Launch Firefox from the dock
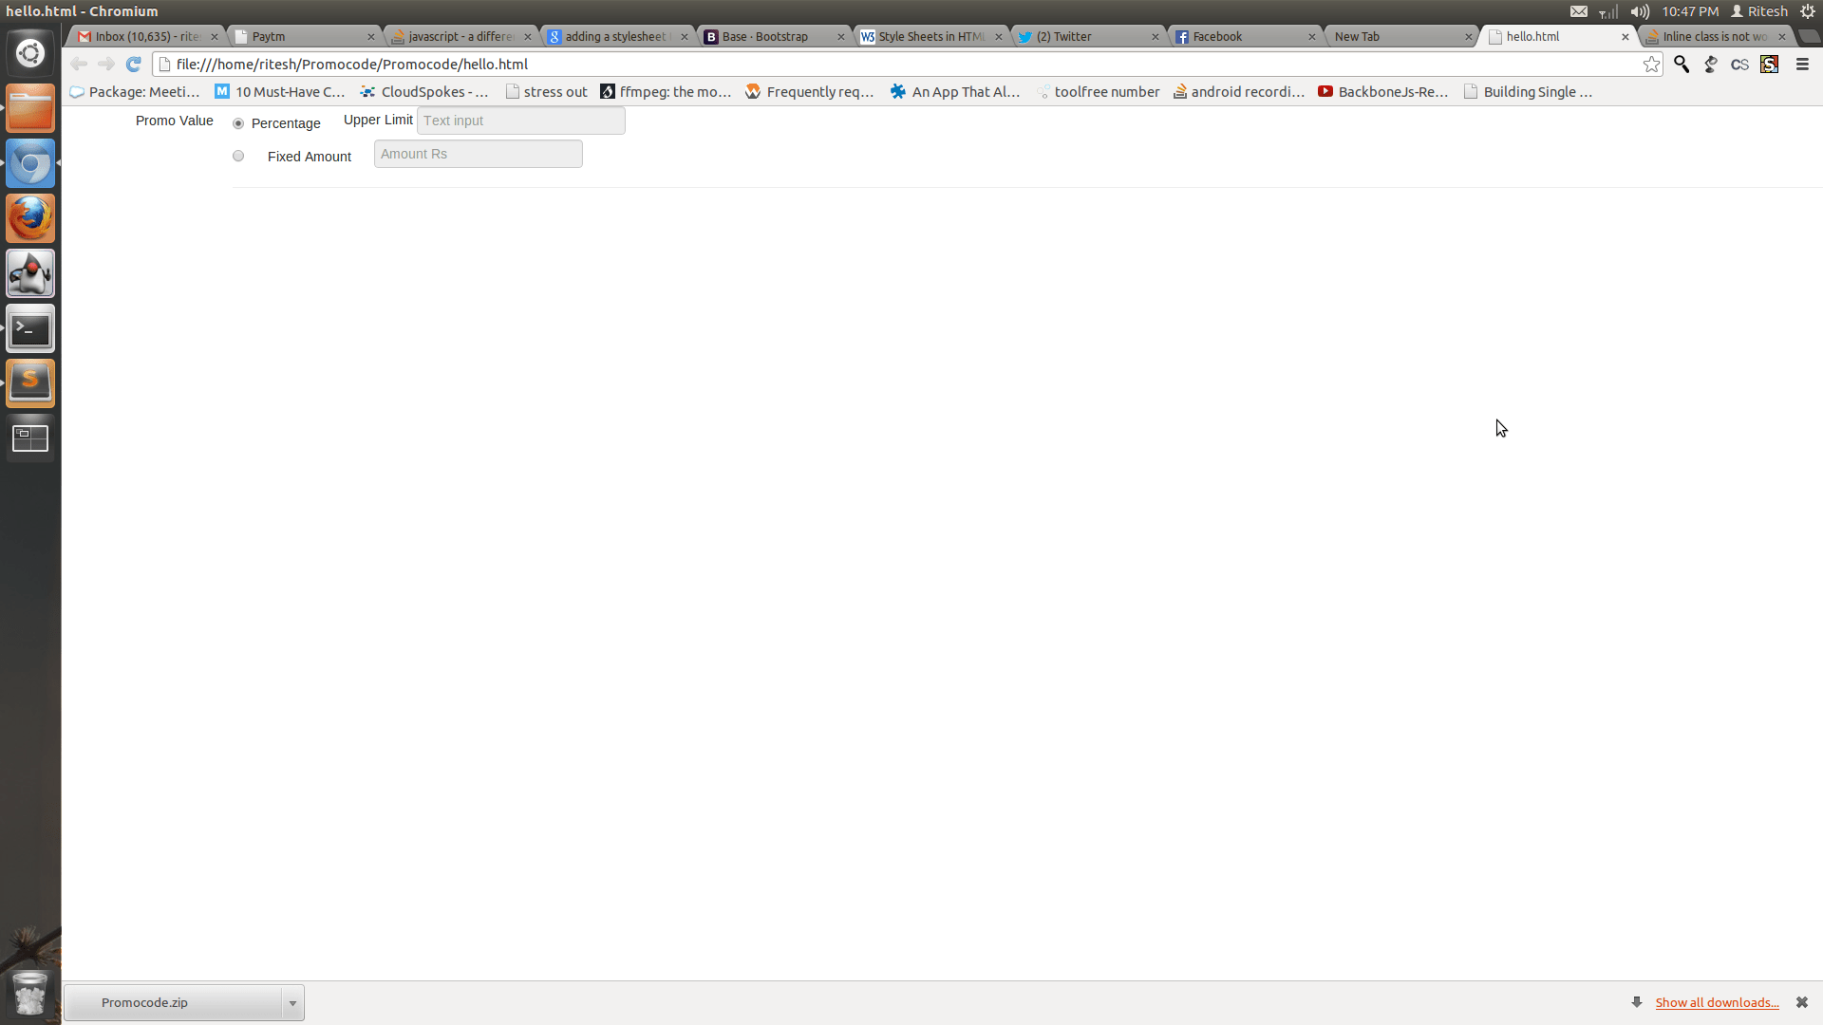The image size is (1823, 1025). tap(30, 219)
